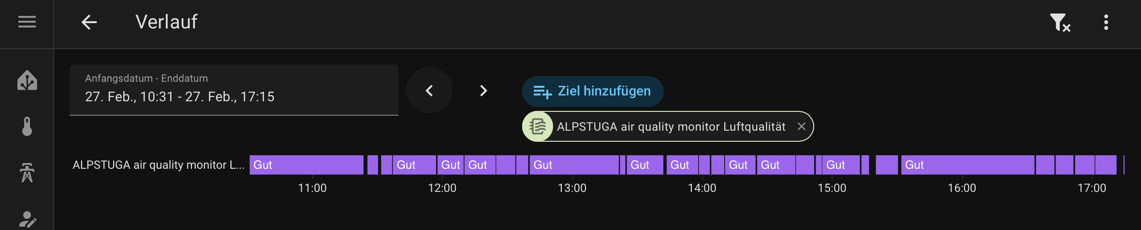Click the ALPSTUGA air quality row label
1141x230 pixels.
coord(158,165)
